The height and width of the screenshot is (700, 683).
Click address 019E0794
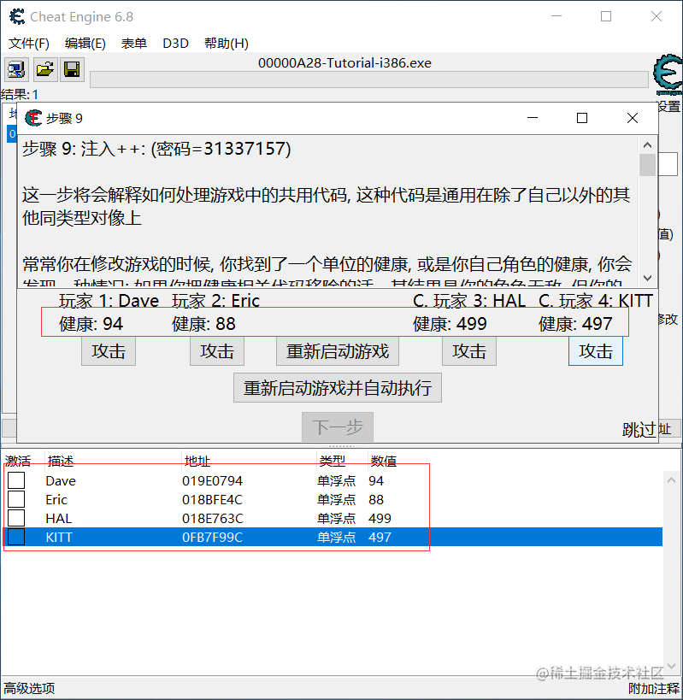click(213, 481)
